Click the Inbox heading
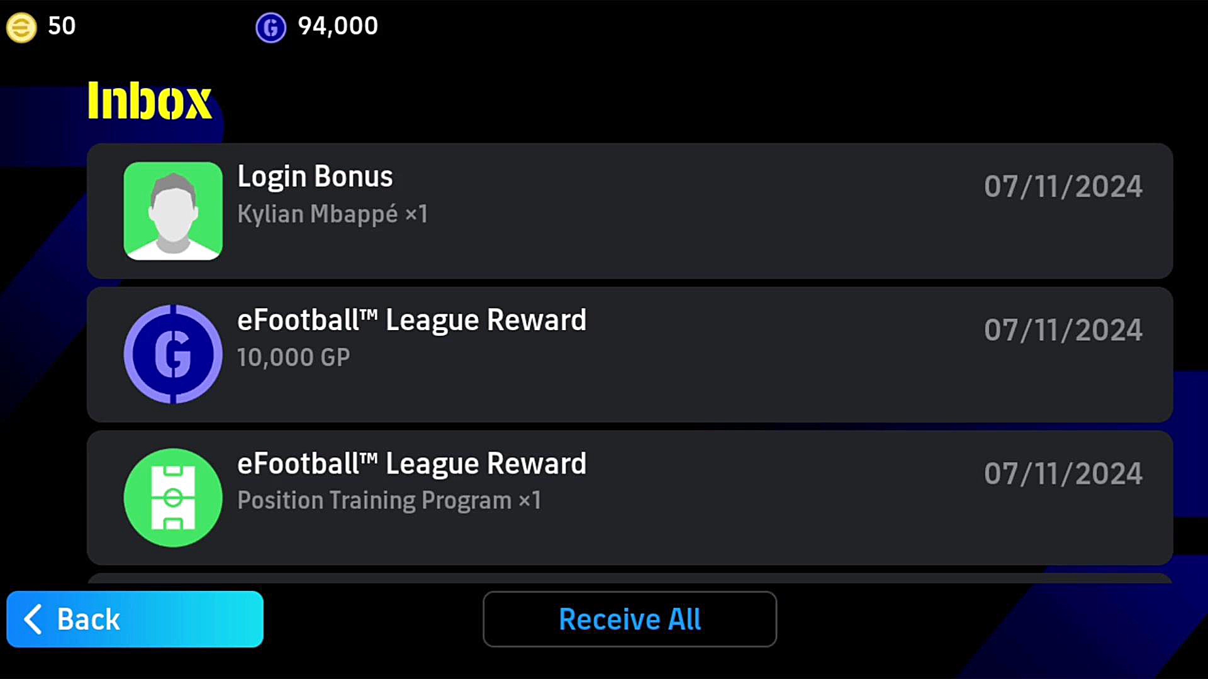 point(150,101)
